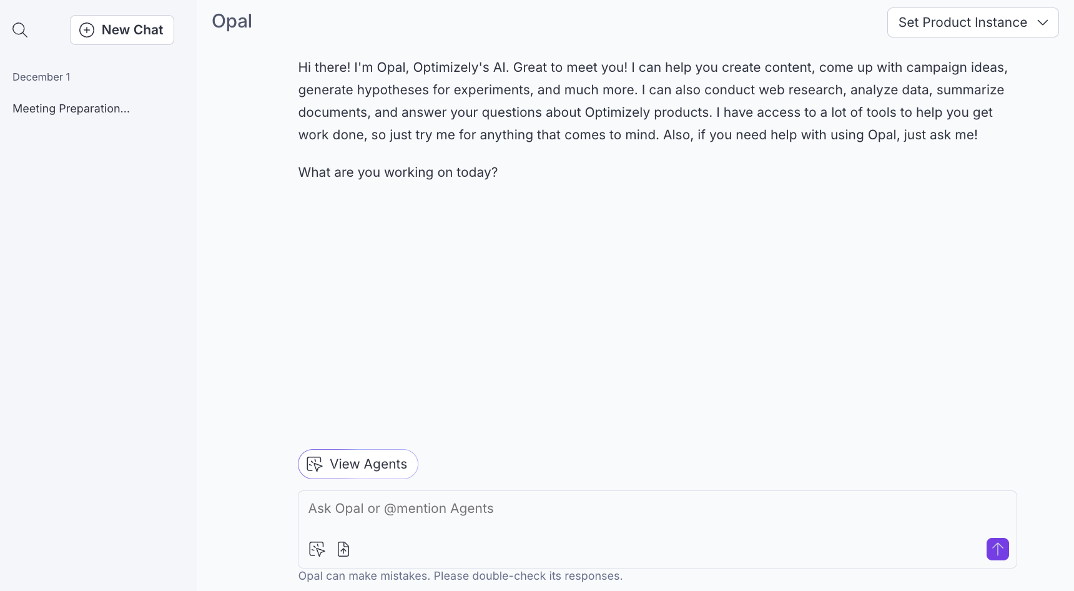The image size is (1074, 591).
Task: Click Opal's greeting paragraph starting "Hi there!"
Action: (653, 101)
